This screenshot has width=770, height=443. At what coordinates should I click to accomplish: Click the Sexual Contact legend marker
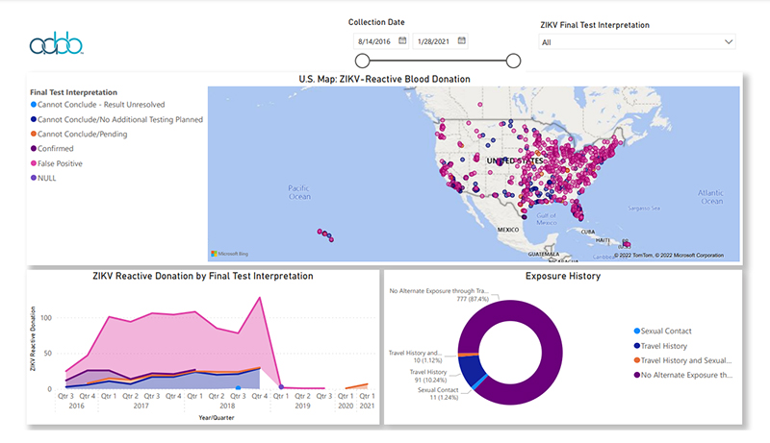[x=634, y=331]
